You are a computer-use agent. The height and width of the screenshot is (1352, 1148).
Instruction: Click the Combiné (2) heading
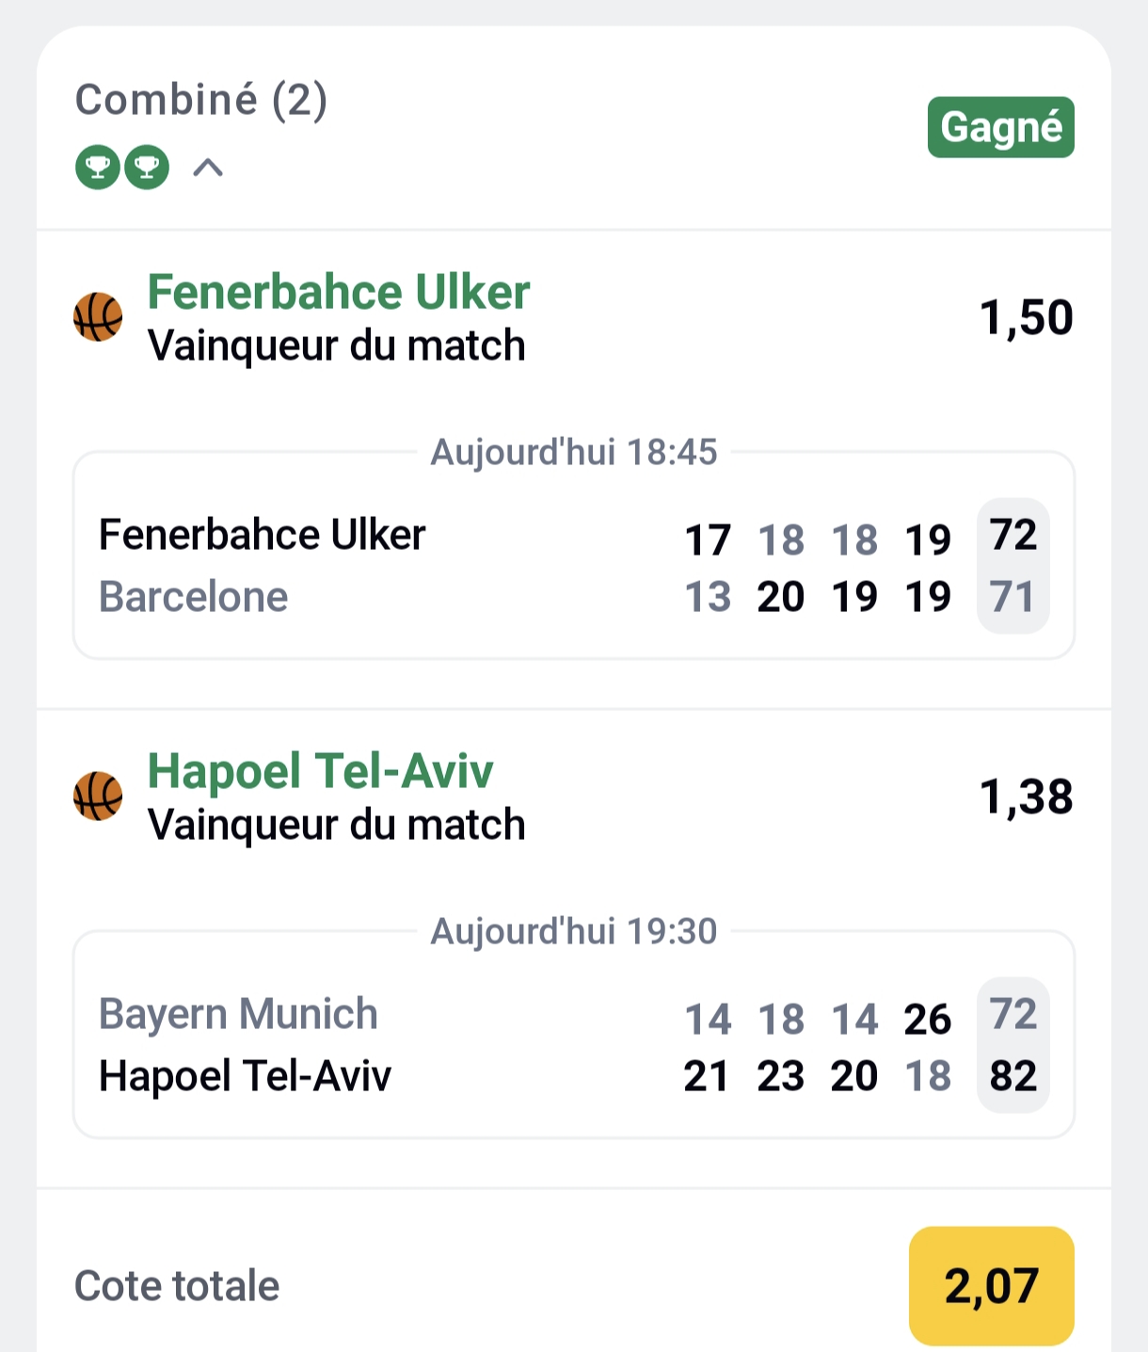(200, 100)
